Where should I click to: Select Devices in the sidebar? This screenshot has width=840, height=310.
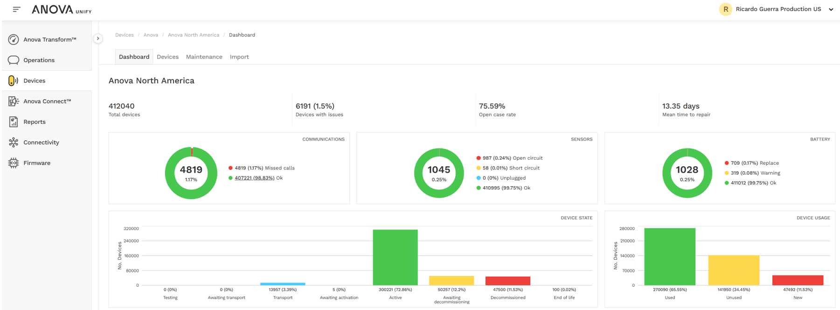[47, 81]
